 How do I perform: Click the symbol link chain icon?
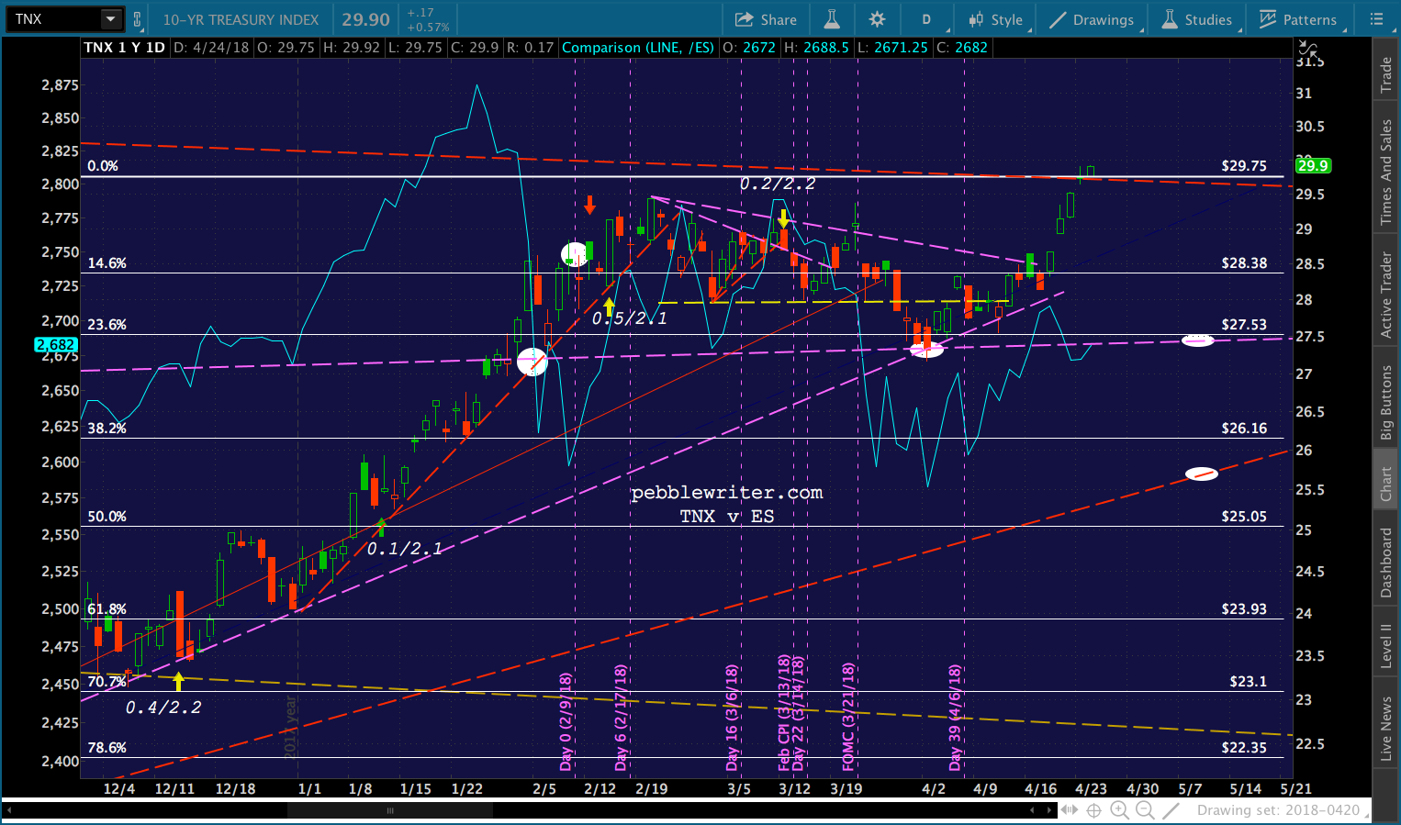(x=138, y=19)
